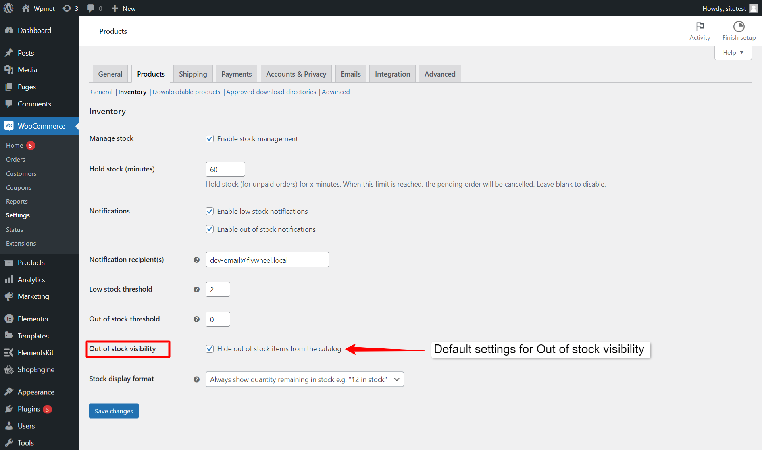The image size is (762, 450).
Task: Click the ShopEngine sidebar icon
Action: click(9, 369)
